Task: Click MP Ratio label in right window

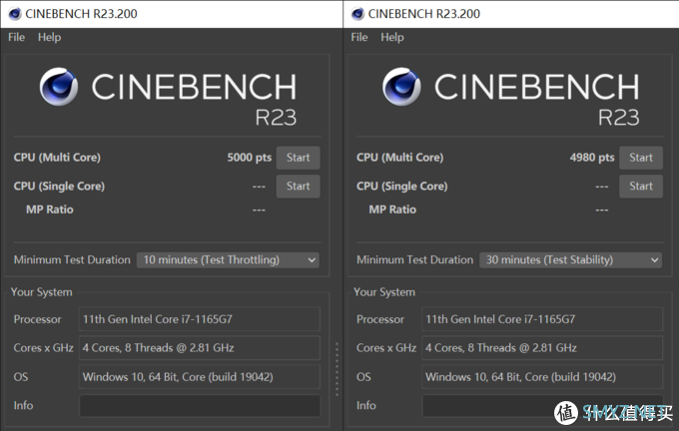Action: pyautogui.click(x=392, y=210)
